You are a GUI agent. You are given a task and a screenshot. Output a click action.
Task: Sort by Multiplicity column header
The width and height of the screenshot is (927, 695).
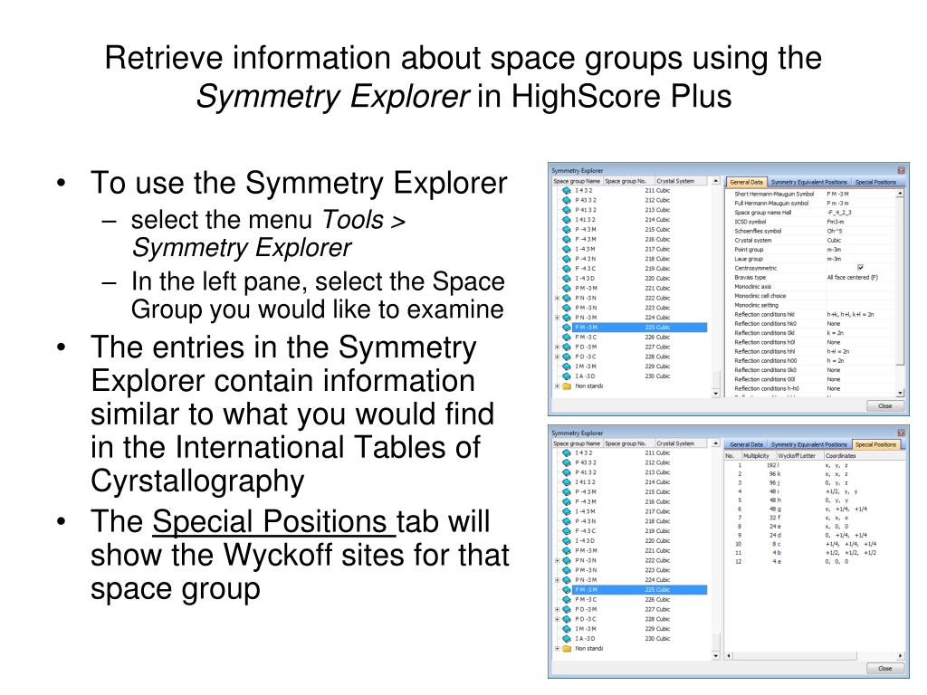(x=759, y=456)
